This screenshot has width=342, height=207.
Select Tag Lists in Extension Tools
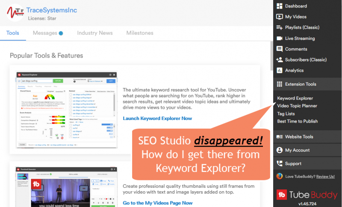pyautogui.click(x=286, y=114)
